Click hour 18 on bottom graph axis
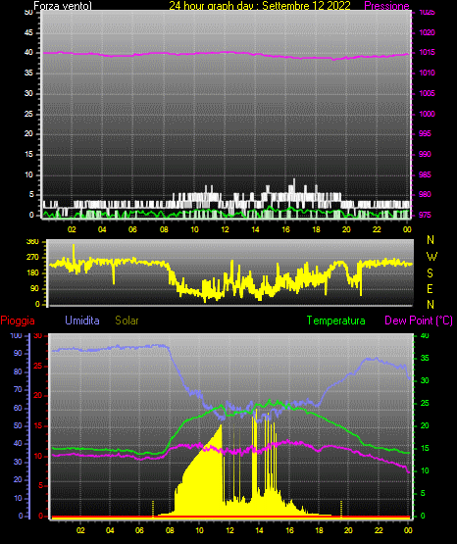 coord(320,530)
